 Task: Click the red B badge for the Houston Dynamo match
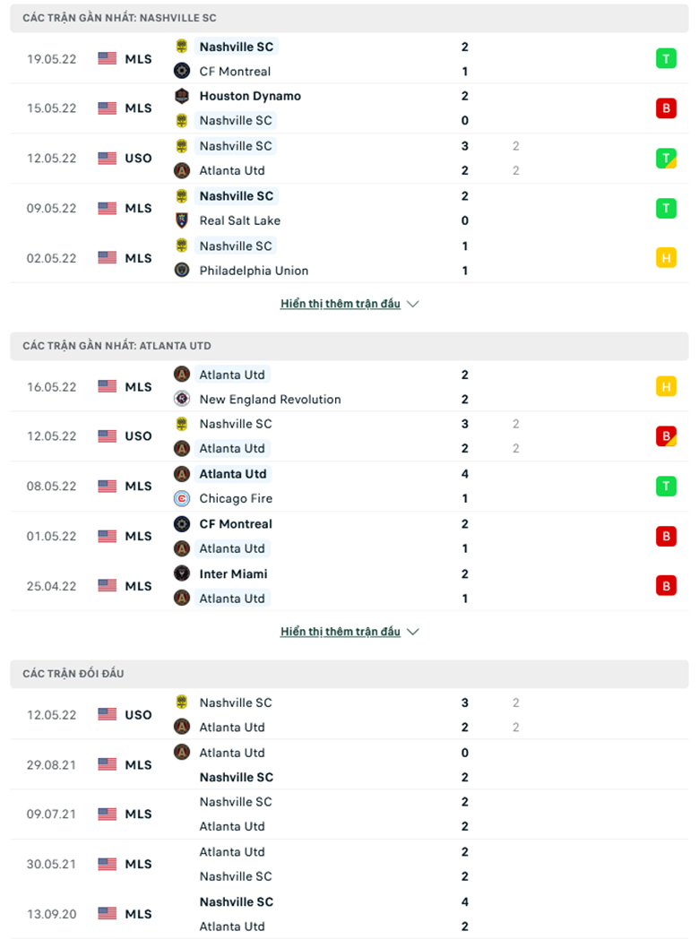(x=666, y=108)
